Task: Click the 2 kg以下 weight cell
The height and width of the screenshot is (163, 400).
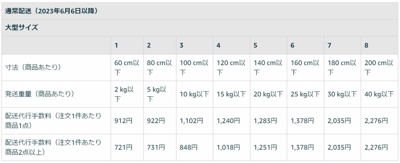Action: [124, 94]
